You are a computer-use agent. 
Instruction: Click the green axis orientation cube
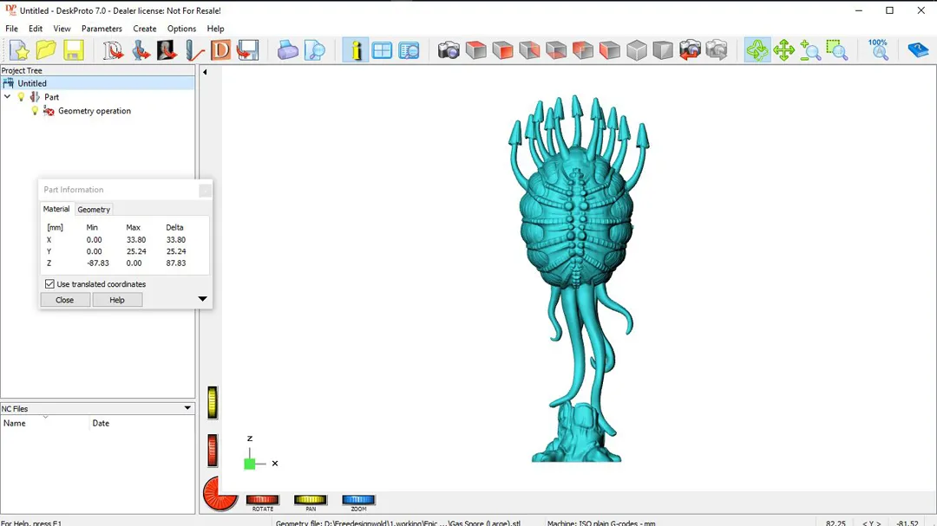(250, 464)
